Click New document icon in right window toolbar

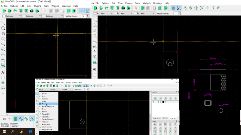click(96, 8)
